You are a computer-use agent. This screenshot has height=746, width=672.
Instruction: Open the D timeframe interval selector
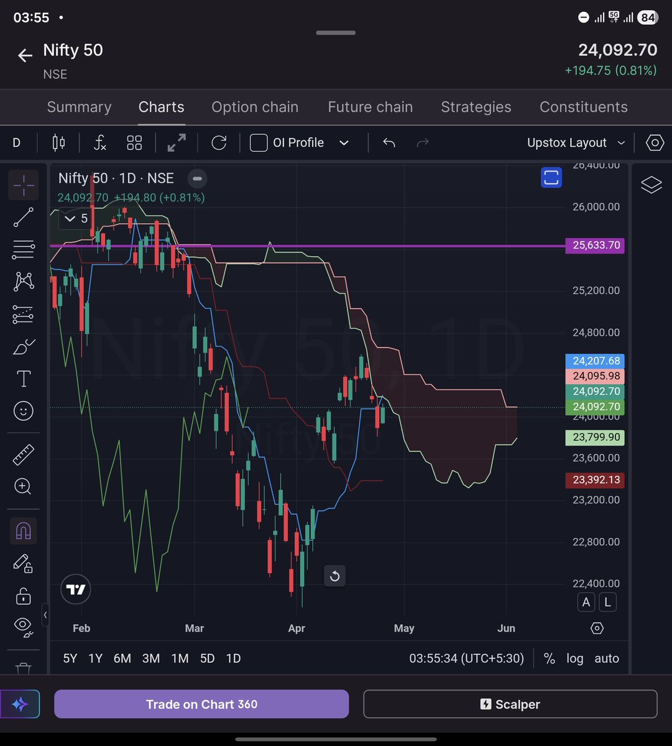(17, 143)
